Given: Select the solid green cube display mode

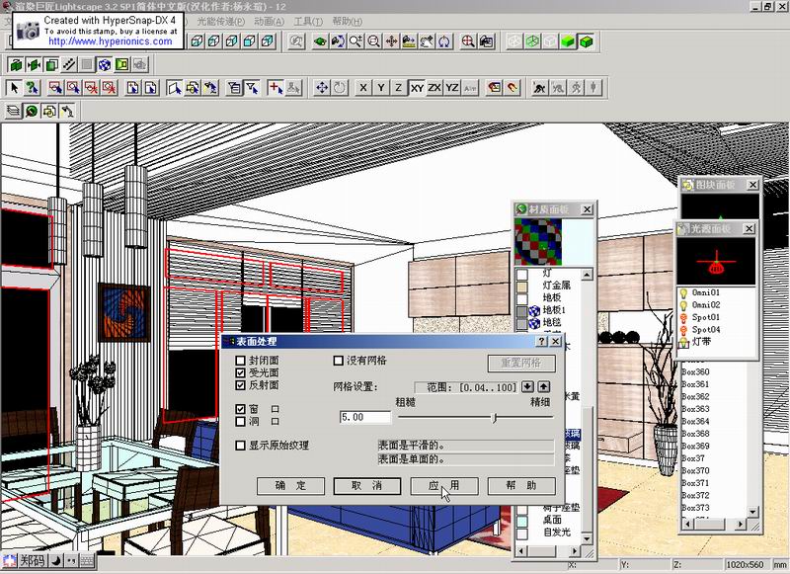Looking at the screenshot, I should [569, 41].
